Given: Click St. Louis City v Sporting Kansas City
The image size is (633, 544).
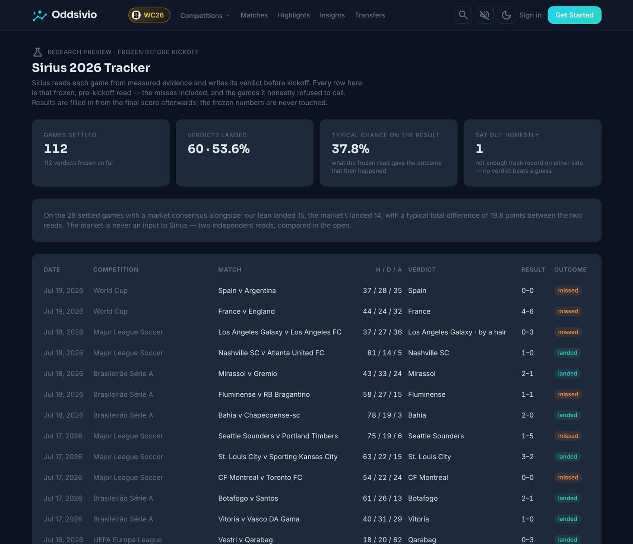Looking at the screenshot, I should pyautogui.click(x=278, y=457).
